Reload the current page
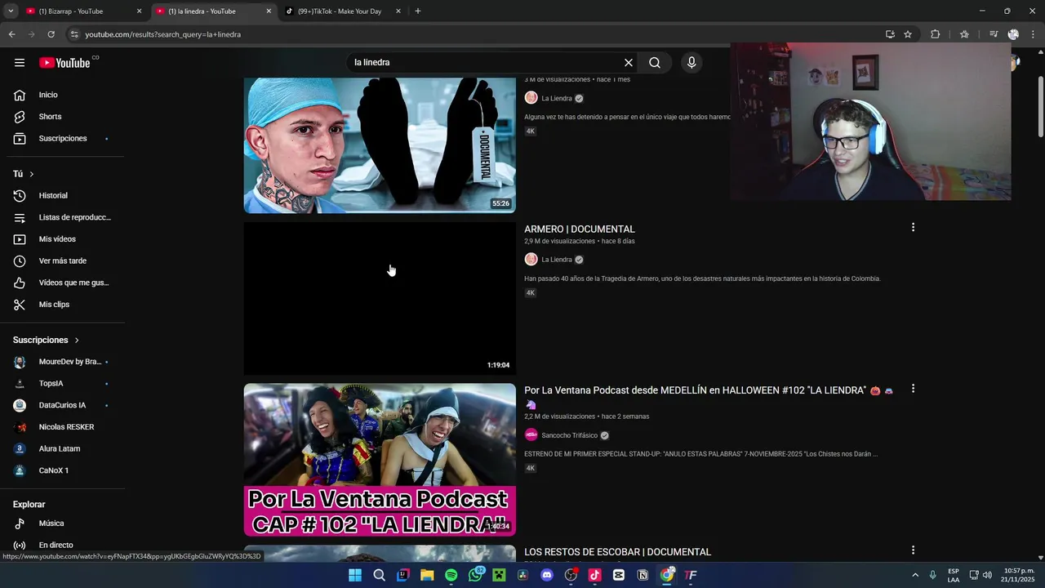This screenshot has width=1045, height=588. tap(51, 34)
